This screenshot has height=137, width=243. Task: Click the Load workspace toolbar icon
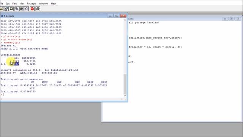click(x=6, y=9)
